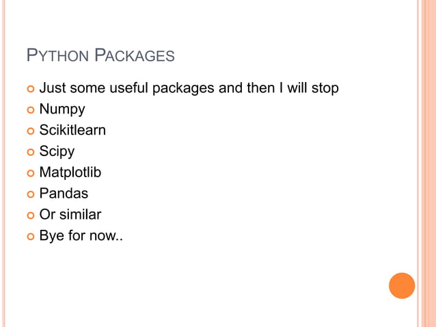Click the bullet marker before Bye for now

[x=29, y=237]
